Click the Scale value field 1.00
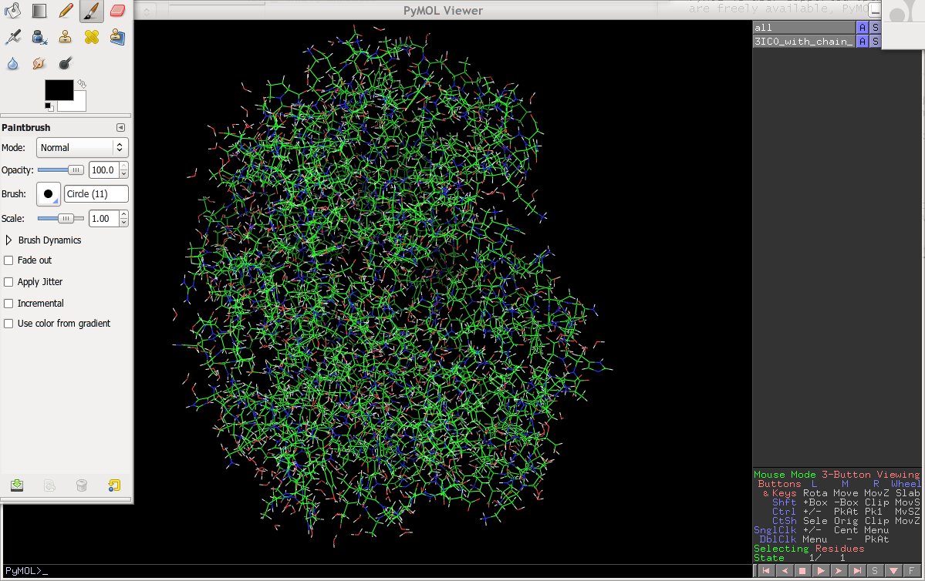 pyautogui.click(x=103, y=218)
